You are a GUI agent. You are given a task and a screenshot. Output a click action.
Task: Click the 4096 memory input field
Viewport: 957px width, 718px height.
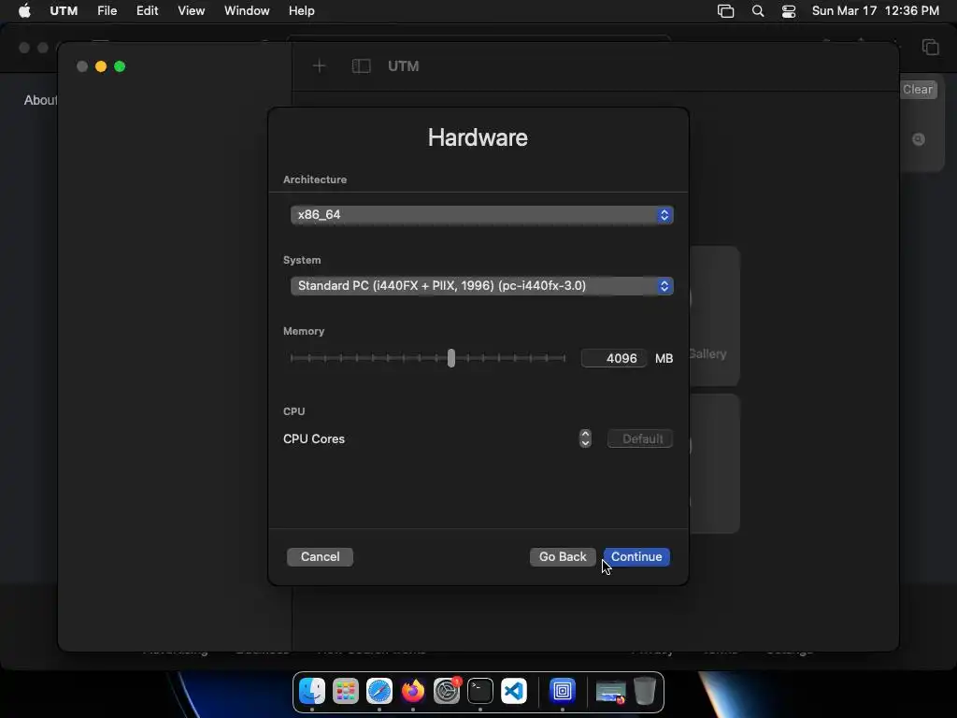pos(613,358)
